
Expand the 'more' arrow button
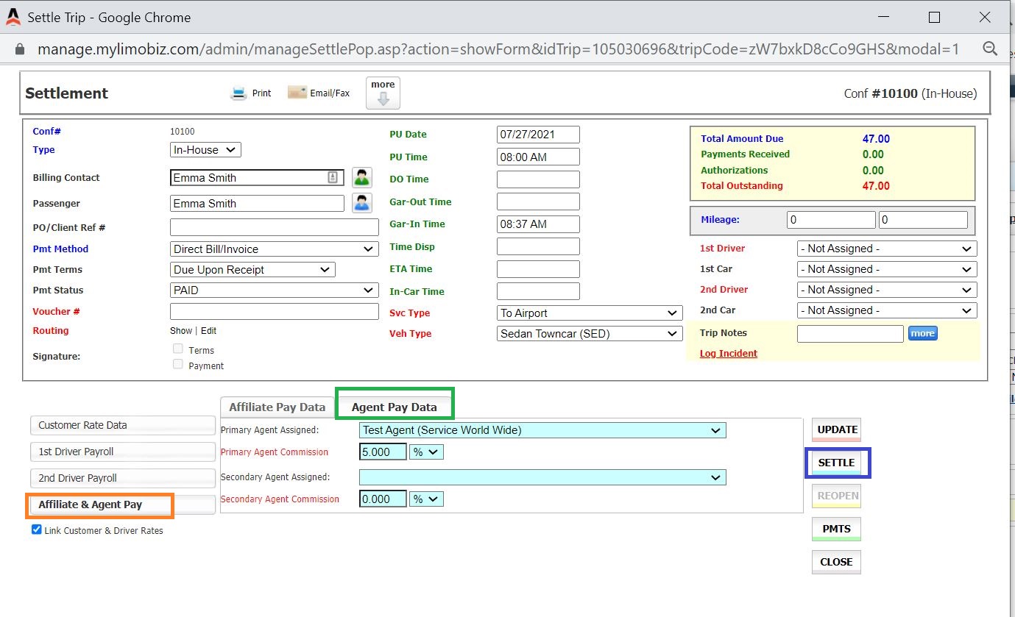383,93
